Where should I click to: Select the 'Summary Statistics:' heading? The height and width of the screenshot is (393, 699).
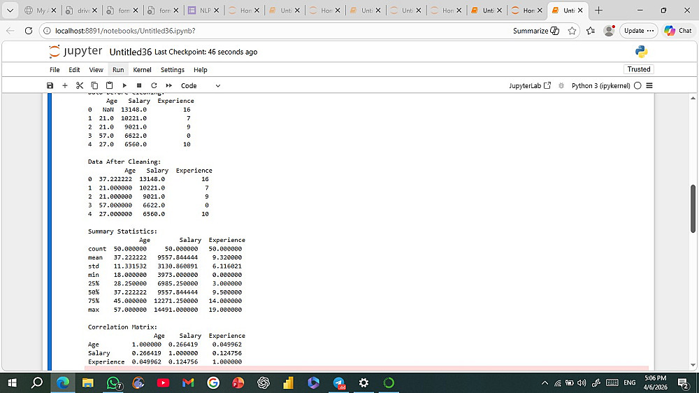point(122,231)
